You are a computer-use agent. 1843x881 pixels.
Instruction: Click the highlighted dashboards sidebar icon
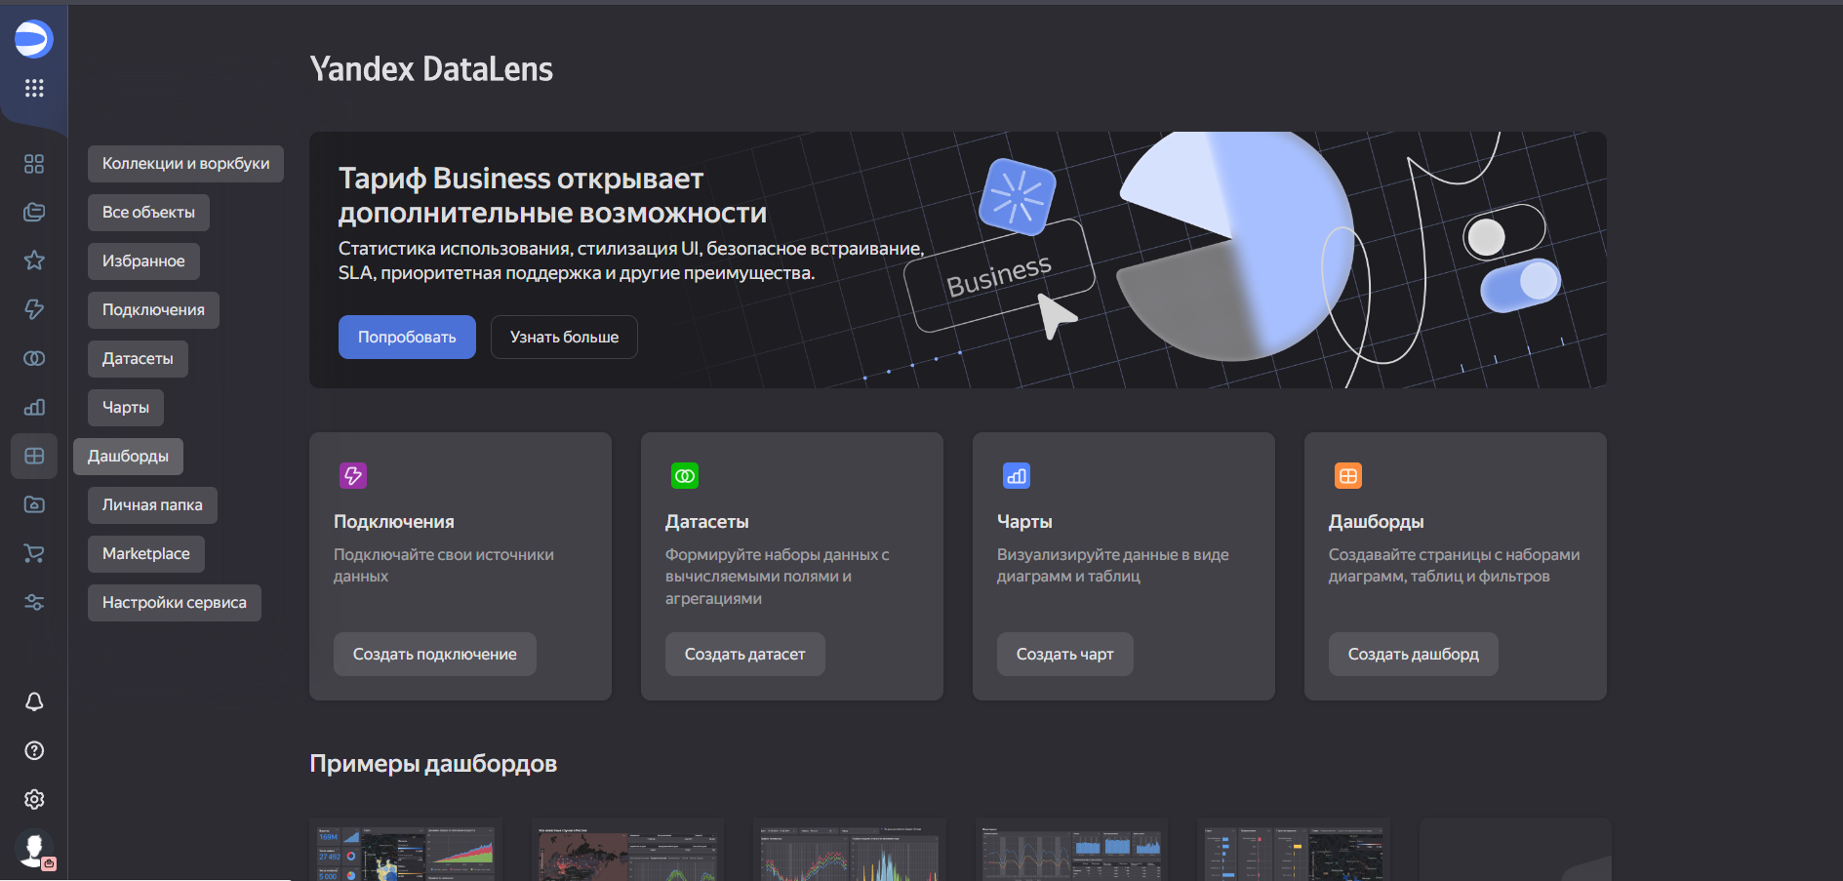(x=34, y=456)
